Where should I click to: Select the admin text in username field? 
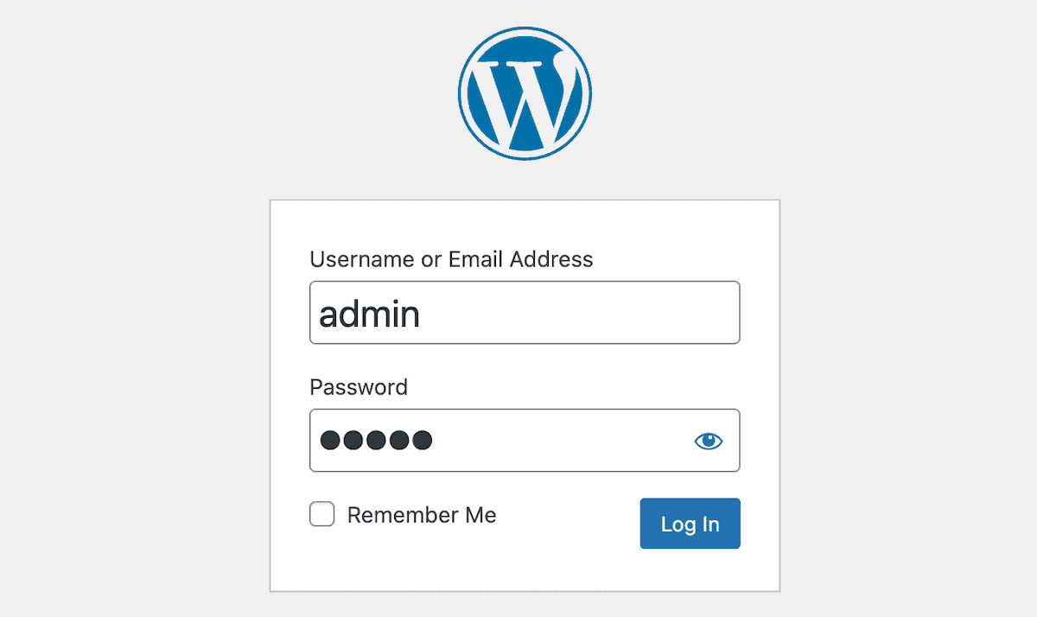point(369,313)
